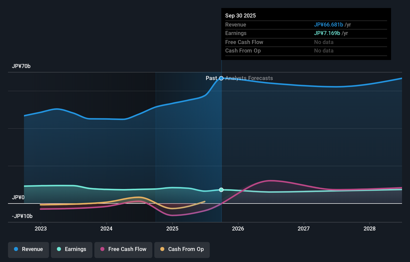Select the Past section label
Image resolution: width=410 pixels, height=262 pixels.
[x=212, y=78]
